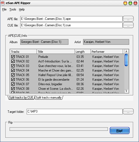This screenshot has height=142, width=139.
Task: Click the Rip progress bar
Action: coord(59,129)
